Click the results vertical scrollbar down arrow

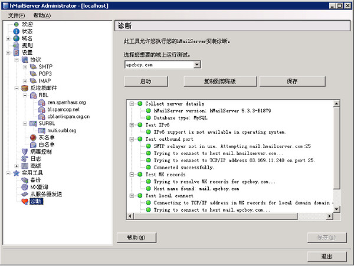coord(337,210)
